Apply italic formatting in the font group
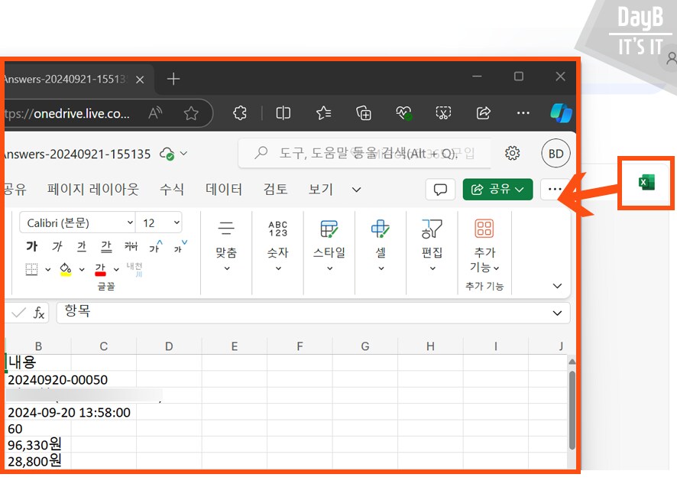Image resolution: width=677 pixels, height=497 pixels. tap(57, 246)
